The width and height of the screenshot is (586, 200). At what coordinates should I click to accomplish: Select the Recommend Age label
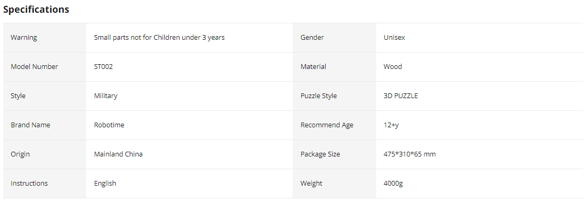click(327, 125)
